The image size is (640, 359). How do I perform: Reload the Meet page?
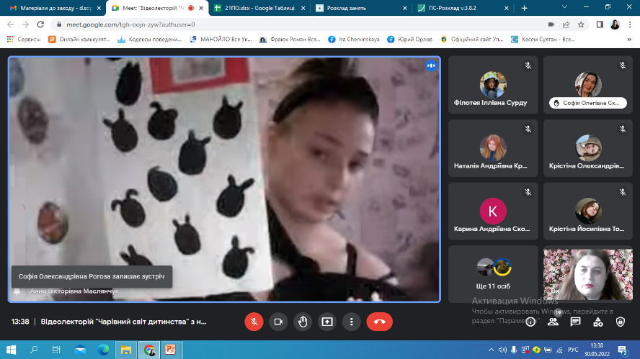(40, 24)
